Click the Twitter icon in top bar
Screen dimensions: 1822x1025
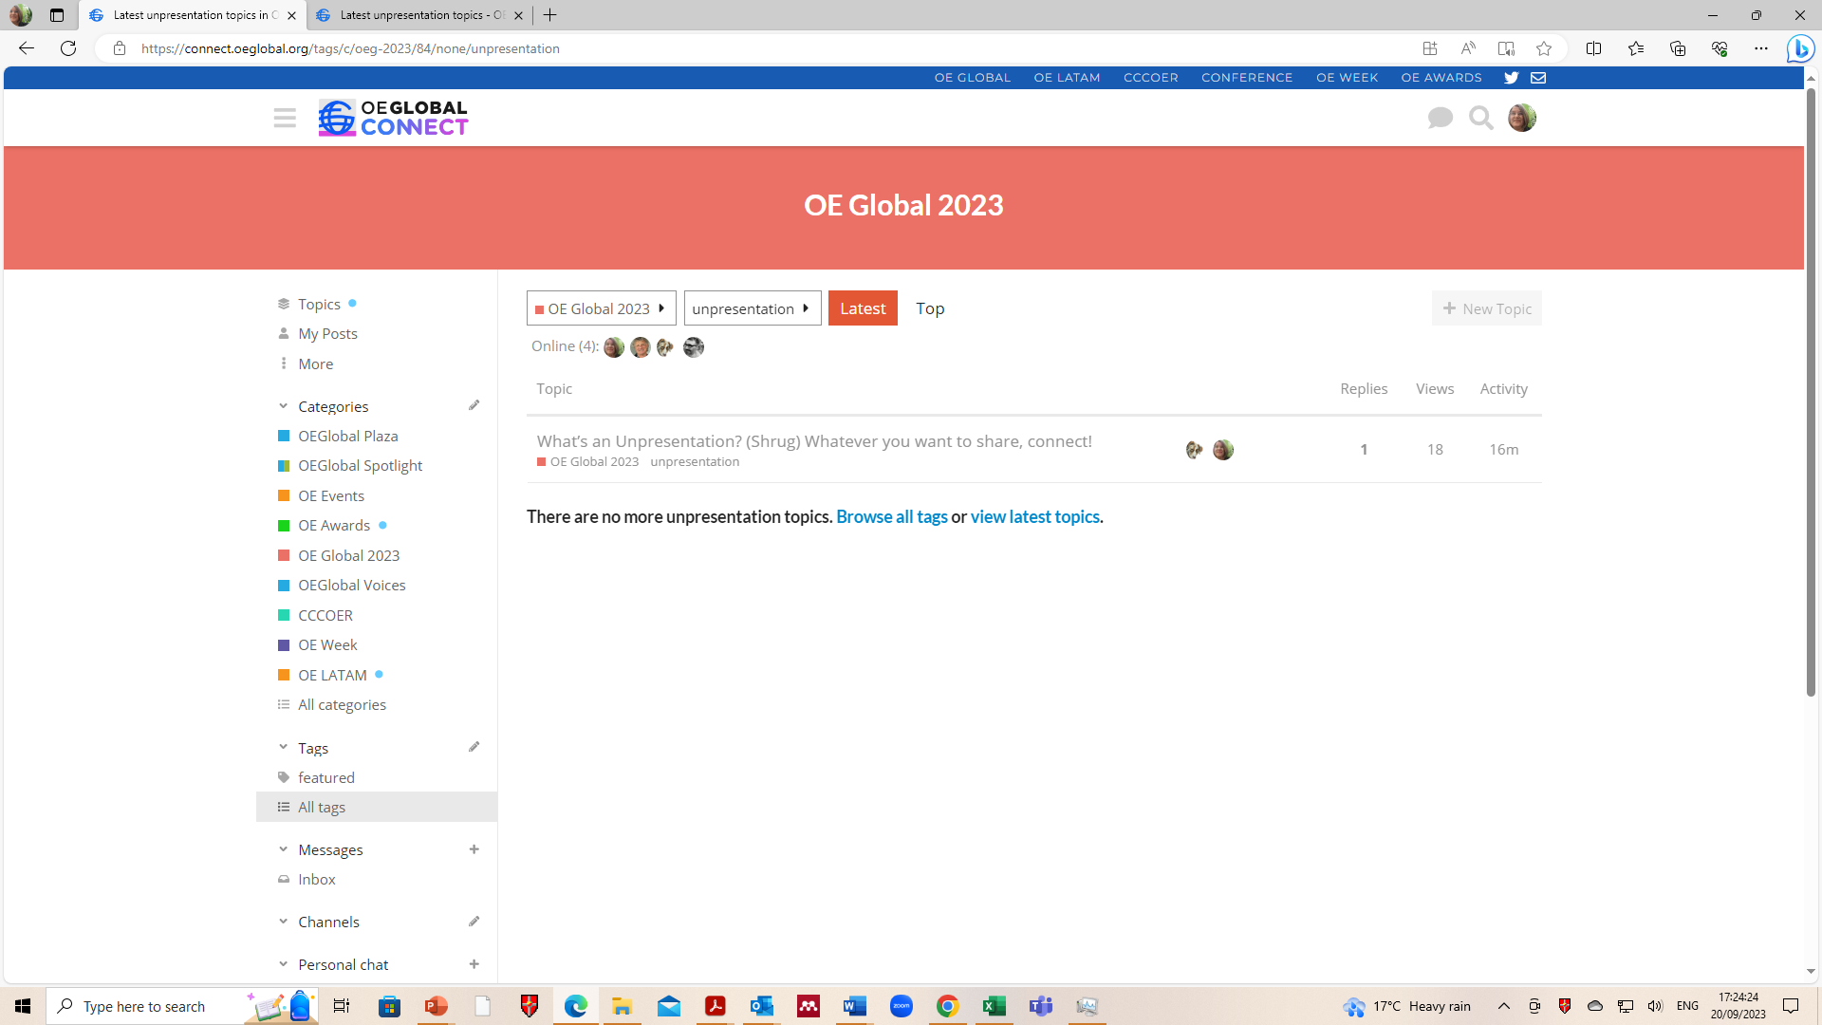click(x=1511, y=78)
